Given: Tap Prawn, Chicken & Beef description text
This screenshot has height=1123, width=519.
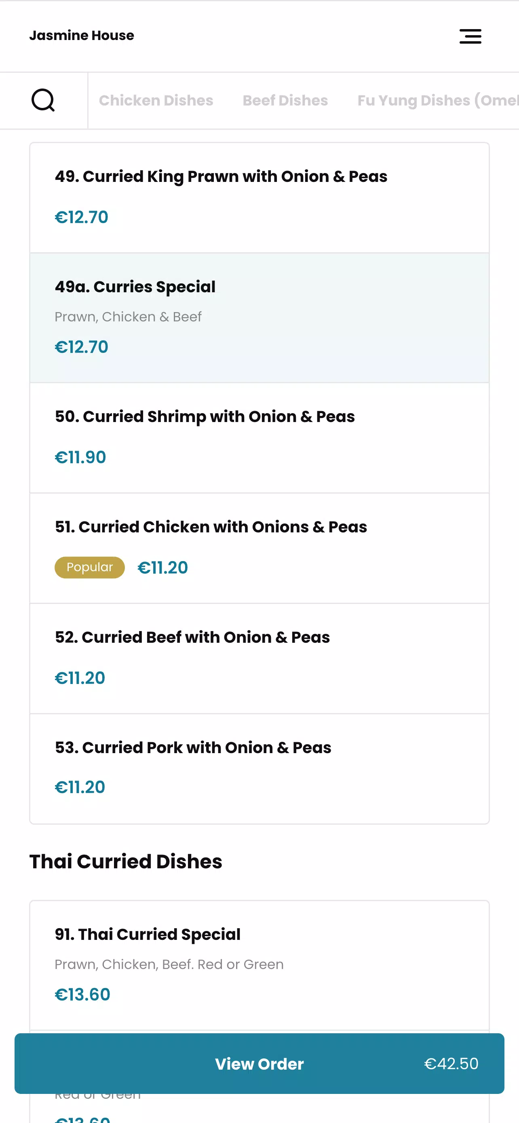Looking at the screenshot, I should tap(128, 317).
